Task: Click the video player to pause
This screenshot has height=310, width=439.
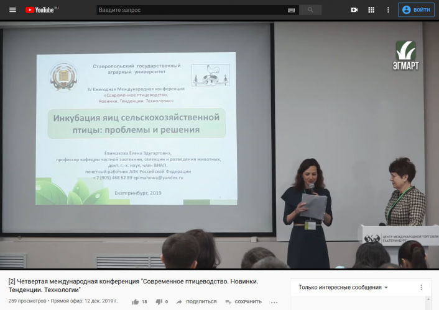Action: (220, 145)
